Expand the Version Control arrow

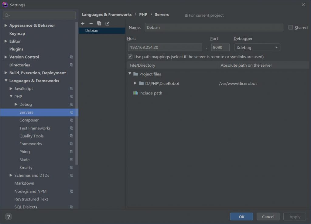pyautogui.click(x=6, y=57)
